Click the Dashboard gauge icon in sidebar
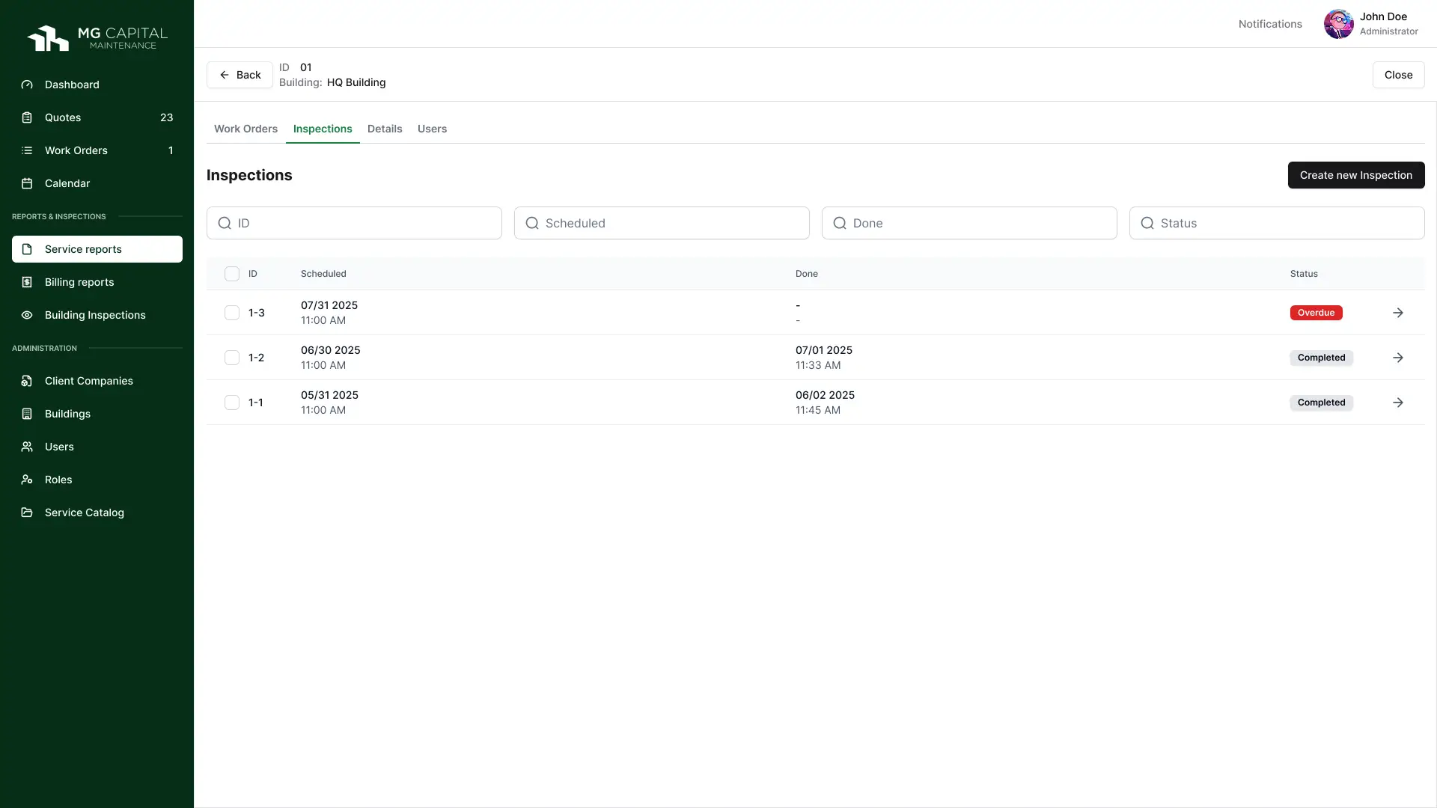 click(x=27, y=85)
